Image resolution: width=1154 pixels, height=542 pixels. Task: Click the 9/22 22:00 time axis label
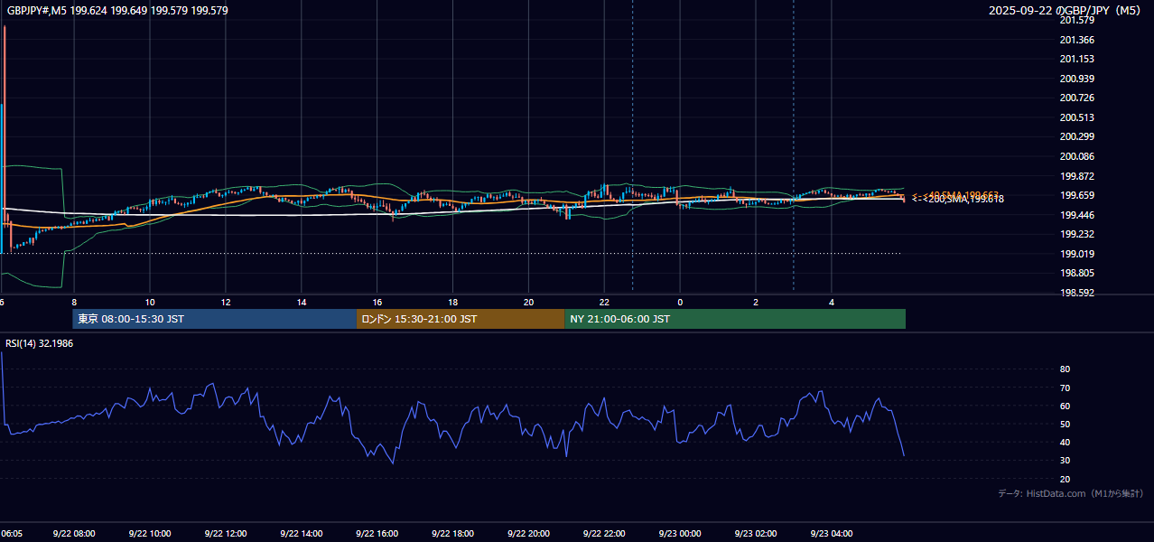[605, 534]
